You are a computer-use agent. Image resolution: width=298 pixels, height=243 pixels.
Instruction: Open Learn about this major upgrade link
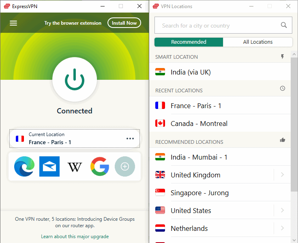pyautogui.click(x=75, y=237)
